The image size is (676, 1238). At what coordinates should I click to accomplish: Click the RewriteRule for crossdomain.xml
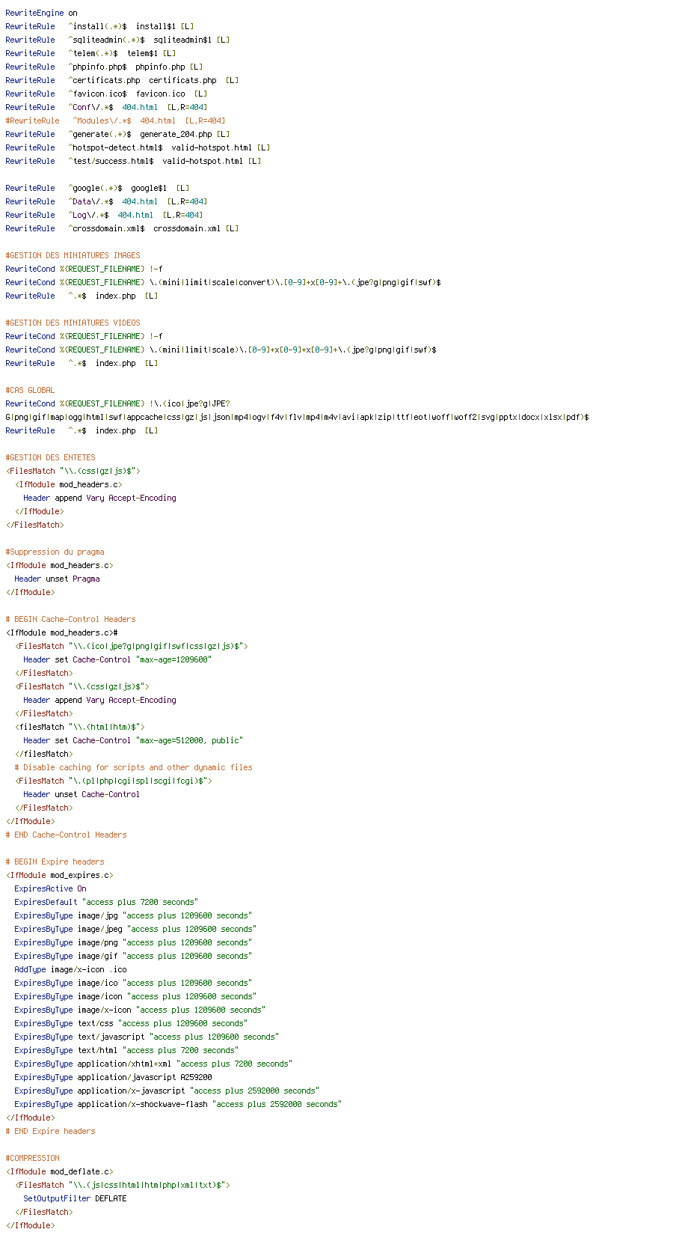coord(122,228)
